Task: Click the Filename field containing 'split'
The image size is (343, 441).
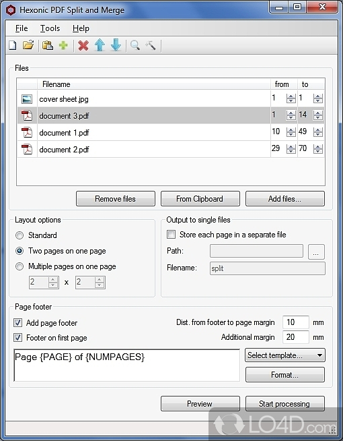Action: [x=268, y=268]
